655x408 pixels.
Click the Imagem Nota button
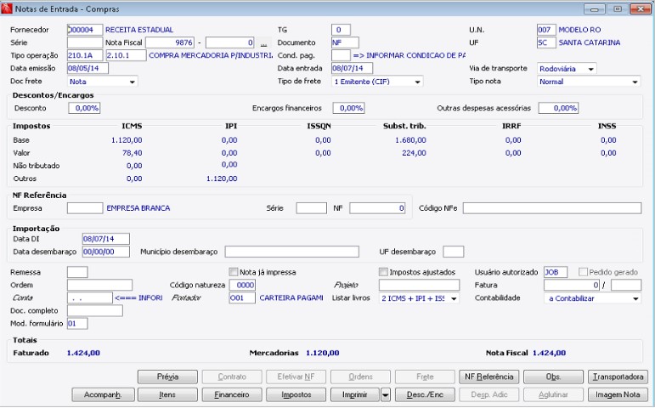click(618, 394)
